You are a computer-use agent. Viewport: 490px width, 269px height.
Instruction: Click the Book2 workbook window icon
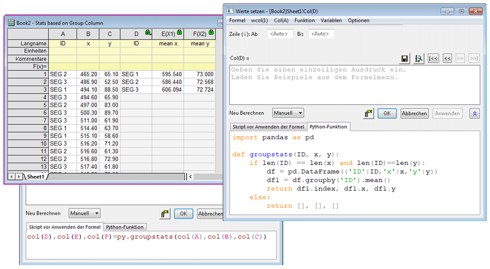coord(11,23)
